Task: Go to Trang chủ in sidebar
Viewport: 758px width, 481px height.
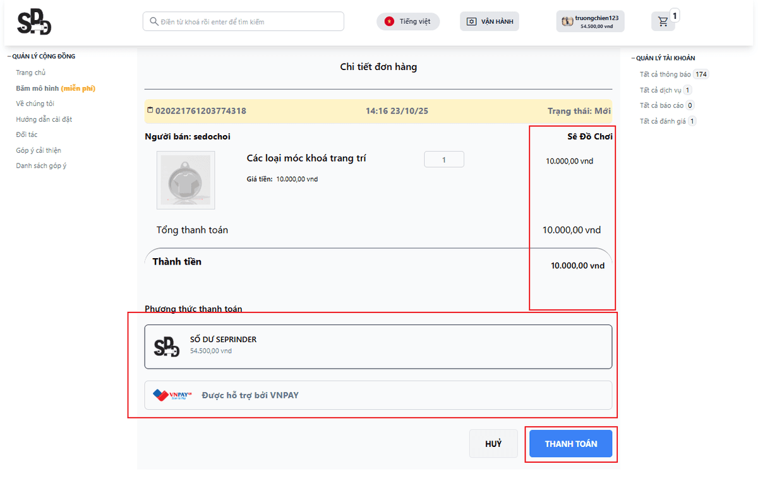Action: [30, 73]
